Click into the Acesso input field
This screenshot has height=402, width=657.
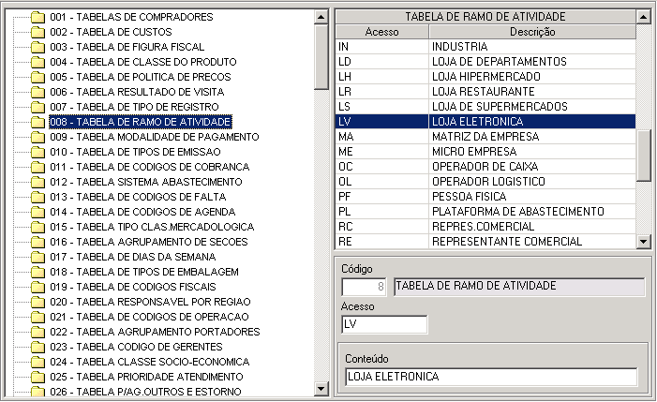(384, 324)
